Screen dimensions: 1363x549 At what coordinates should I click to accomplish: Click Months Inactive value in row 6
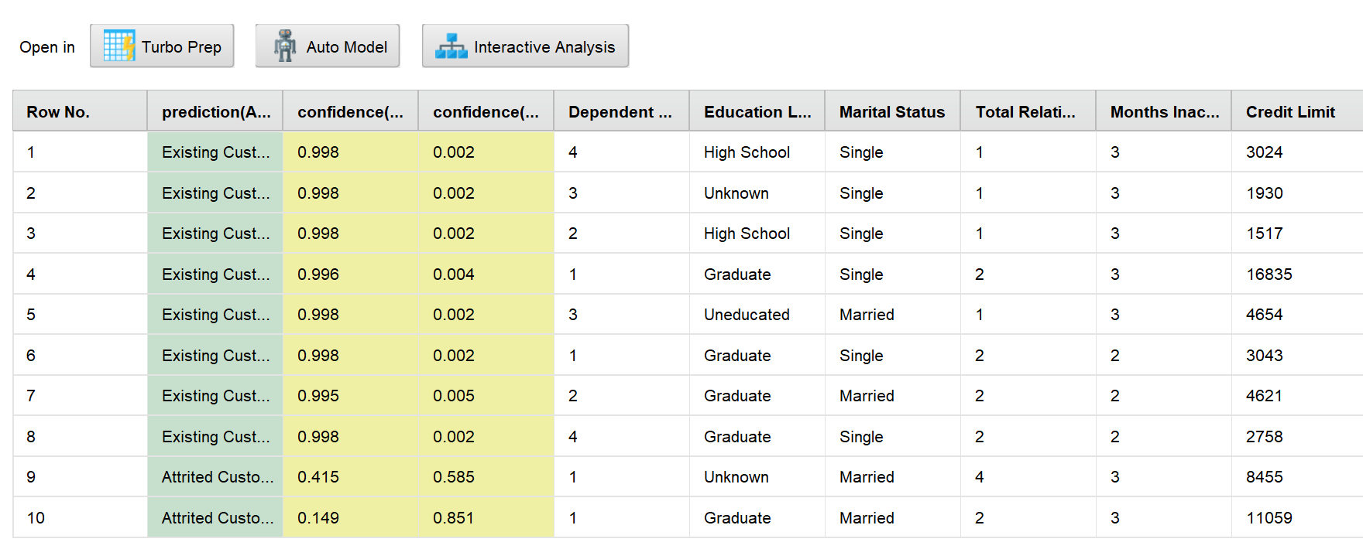click(x=1164, y=355)
